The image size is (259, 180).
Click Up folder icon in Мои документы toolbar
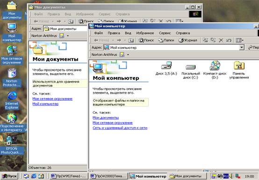71,21
